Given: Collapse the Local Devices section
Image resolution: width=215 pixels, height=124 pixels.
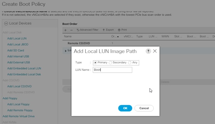Looking at the screenshot, I should (6, 23).
